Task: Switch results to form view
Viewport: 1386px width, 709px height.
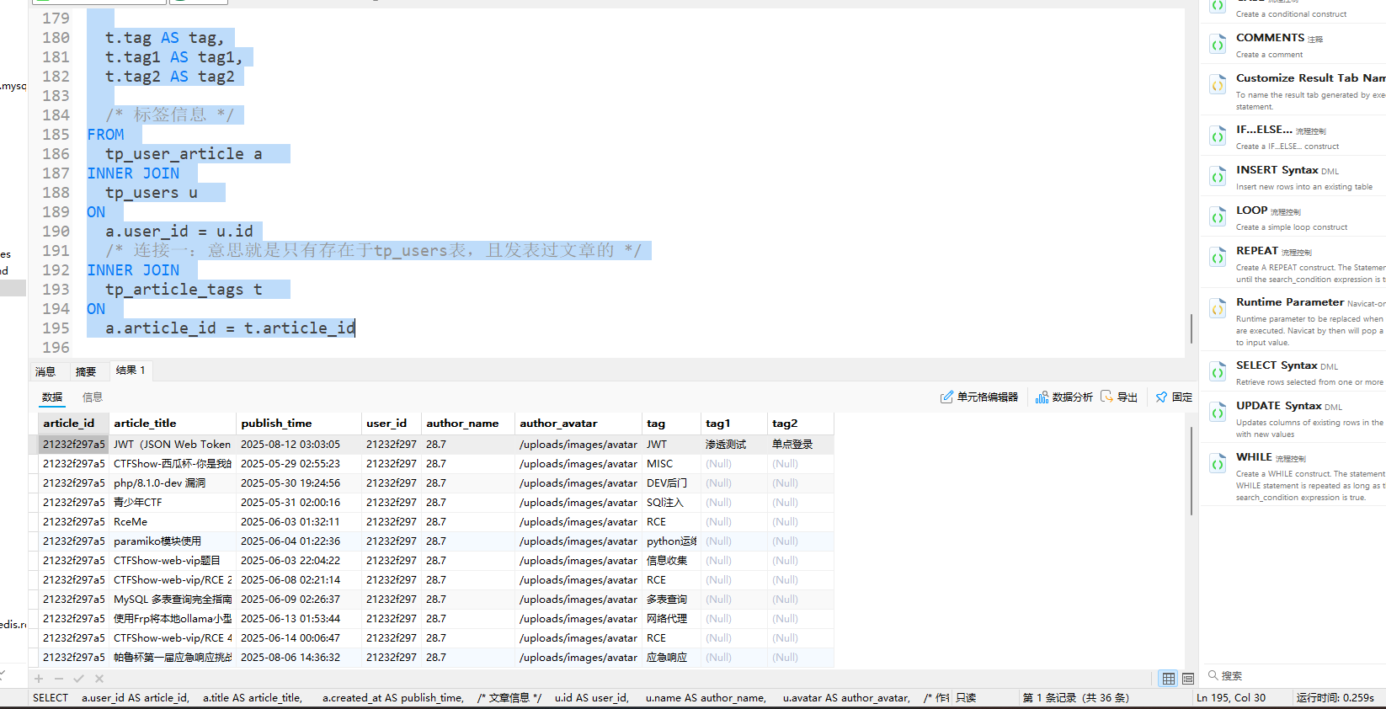Action: (1188, 679)
